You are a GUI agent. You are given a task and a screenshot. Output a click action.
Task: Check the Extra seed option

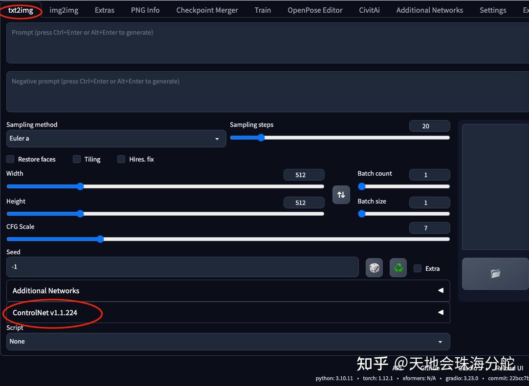coord(418,268)
